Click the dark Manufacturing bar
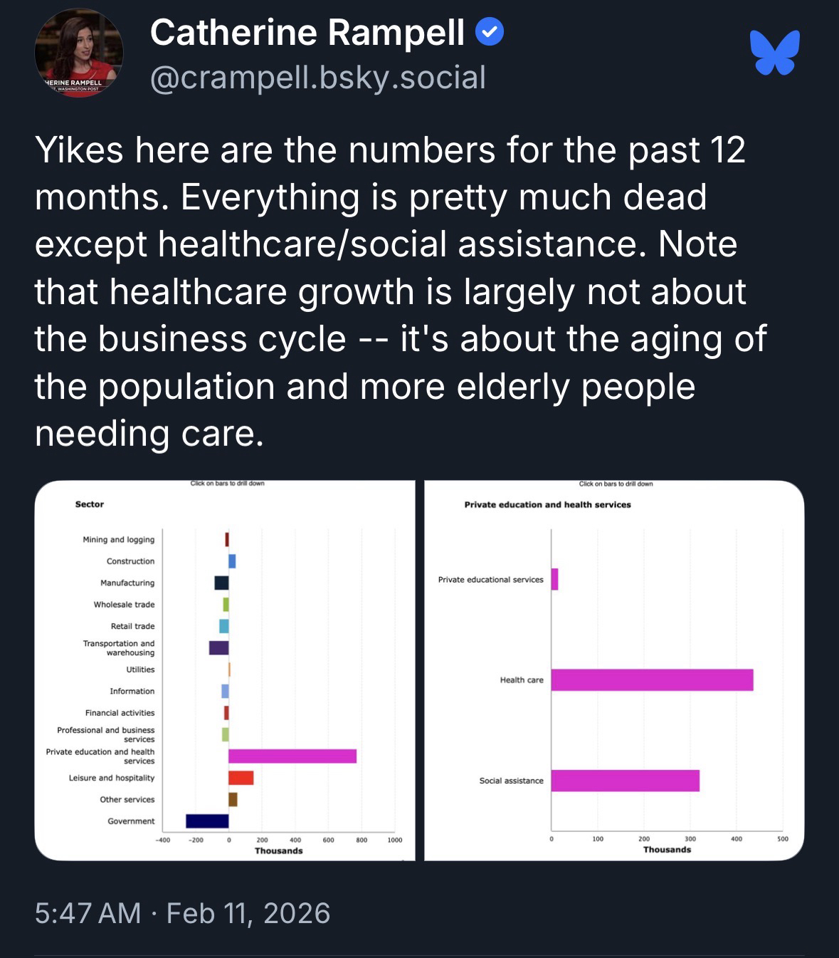The width and height of the screenshot is (839, 958). (221, 583)
